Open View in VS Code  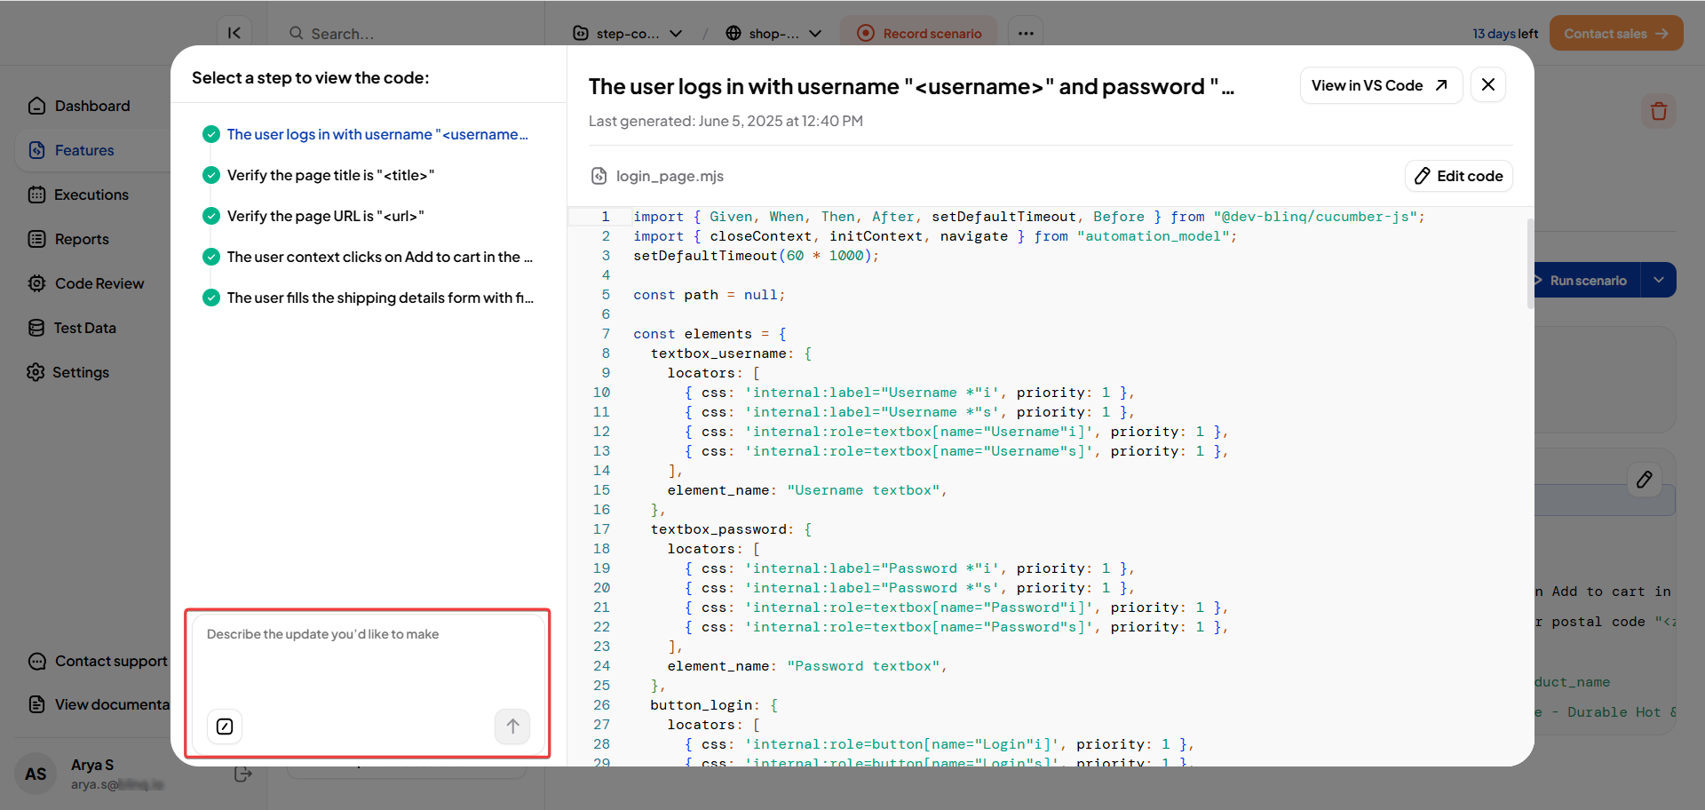(x=1380, y=85)
